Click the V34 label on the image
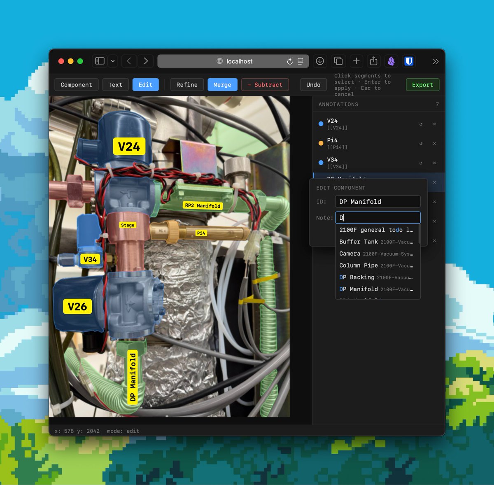The height and width of the screenshot is (485, 494). click(x=90, y=259)
